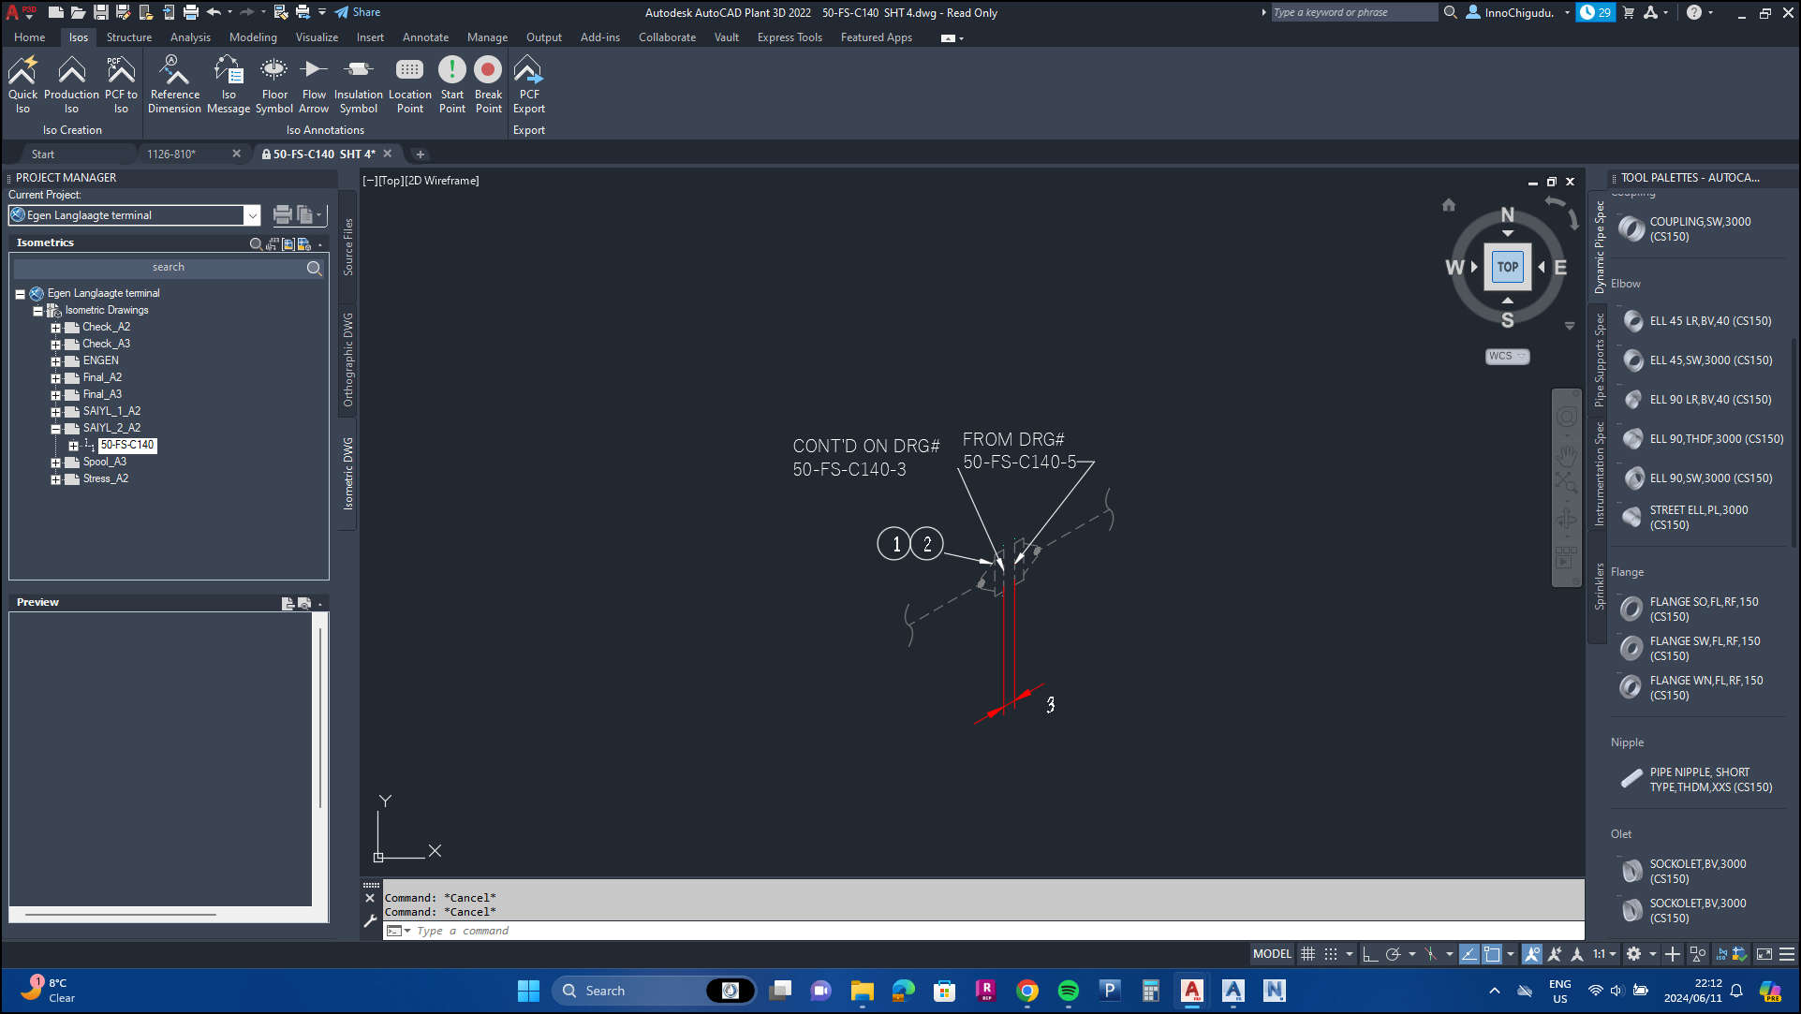The image size is (1801, 1014).
Task: Select the 50-FS-C140 drawing in the tree
Action: 126,445
